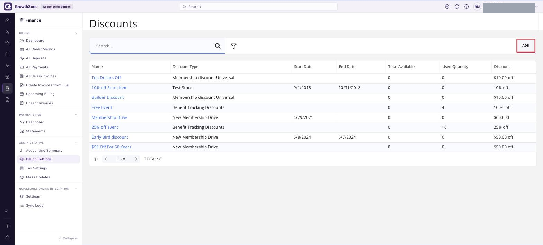Collapse the Payments Hub section chevron
Image resolution: width=543 pixels, height=245 pixels.
(x=76, y=115)
